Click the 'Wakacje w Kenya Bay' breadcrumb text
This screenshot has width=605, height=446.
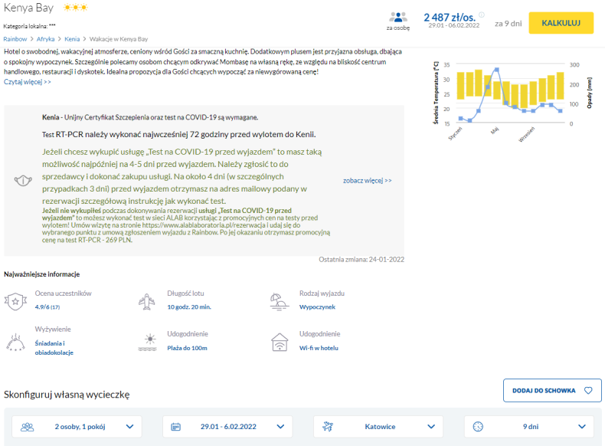click(119, 39)
